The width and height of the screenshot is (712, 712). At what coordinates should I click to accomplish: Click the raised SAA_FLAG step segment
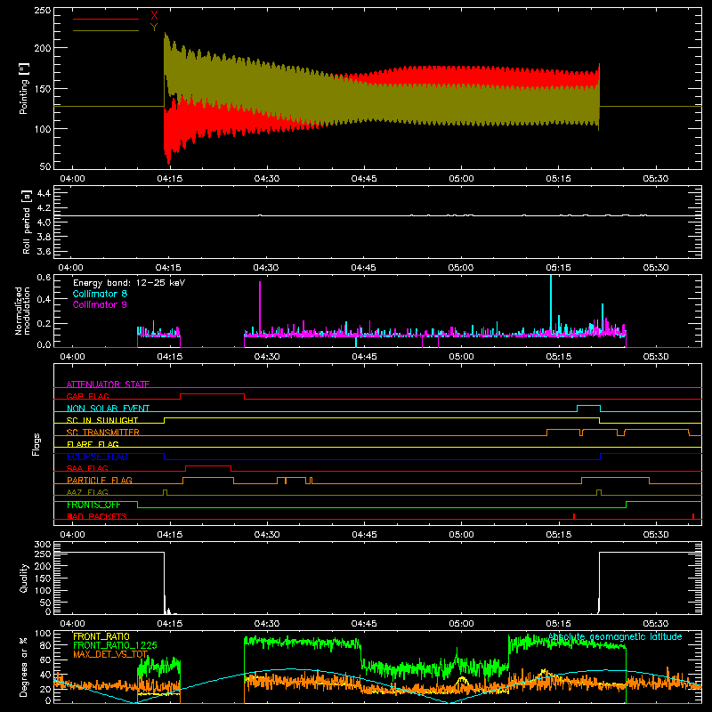[x=208, y=465]
